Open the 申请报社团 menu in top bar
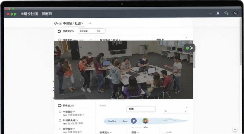Image resolution: width=244 pixels, height=134 pixels. [29, 14]
